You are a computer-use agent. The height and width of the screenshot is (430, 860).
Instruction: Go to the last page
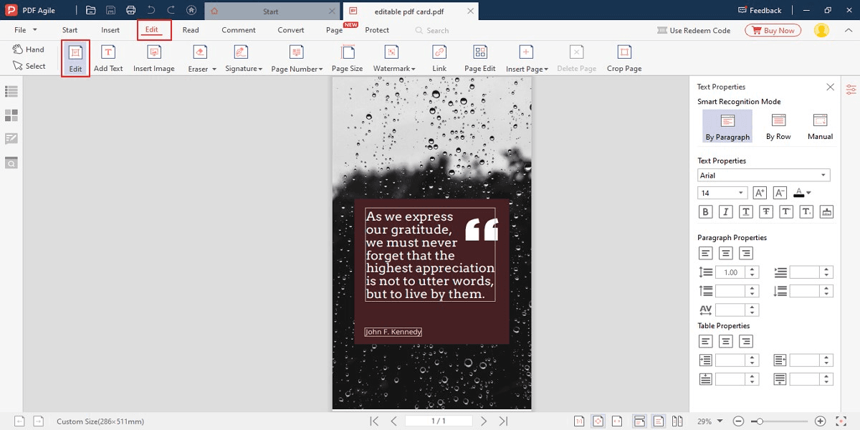(503, 421)
